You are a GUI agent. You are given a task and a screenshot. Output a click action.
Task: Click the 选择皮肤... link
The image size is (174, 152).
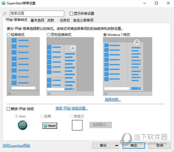[x=113, y=100]
